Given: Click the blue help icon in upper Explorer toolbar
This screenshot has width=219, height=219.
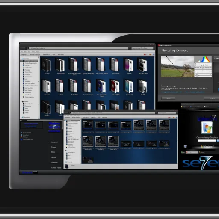Looking at the screenshot, I should (154, 54).
